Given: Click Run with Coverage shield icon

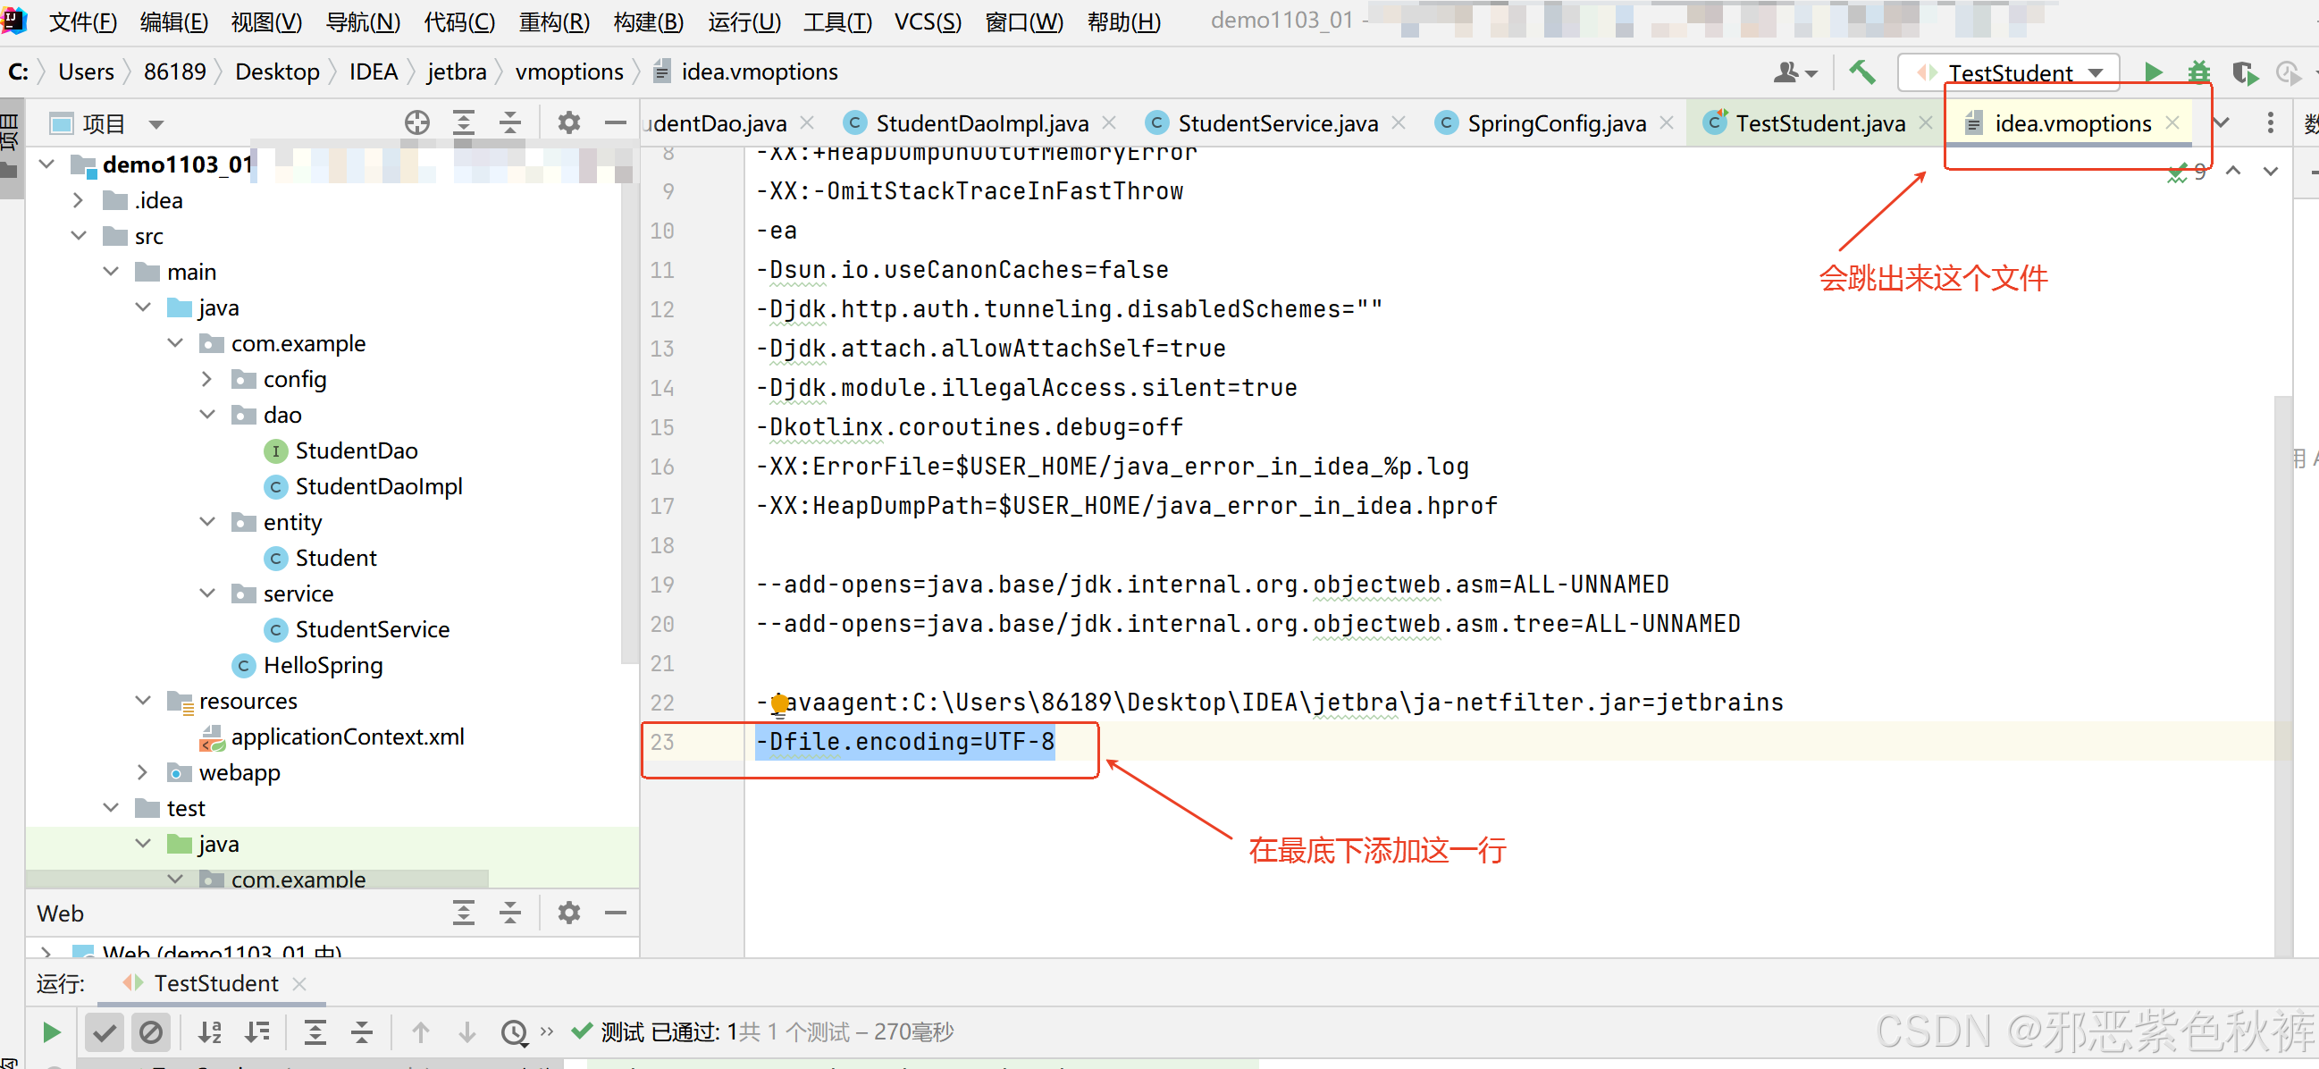Looking at the screenshot, I should (x=2243, y=72).
